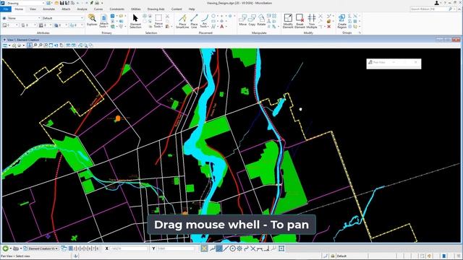Screen dimensions: 463x260
Task: Close the Pan View floating dialog
Action: pos(416,62)
